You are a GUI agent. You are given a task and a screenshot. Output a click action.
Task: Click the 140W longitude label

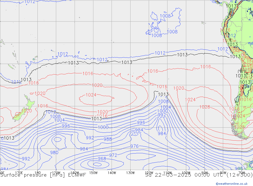click(x=112, y=173)
